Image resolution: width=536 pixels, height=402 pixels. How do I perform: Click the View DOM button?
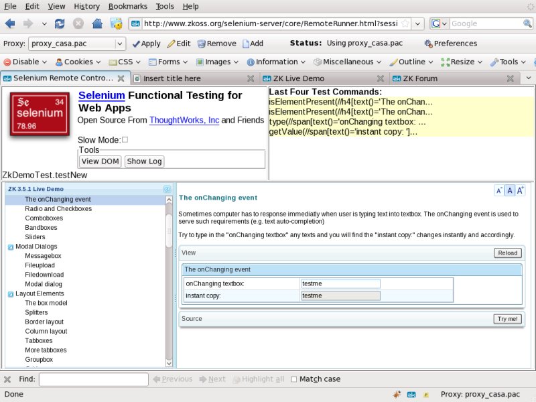(x=100, y=161)
